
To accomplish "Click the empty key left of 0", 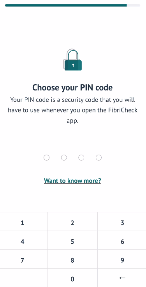I will 24,278.
